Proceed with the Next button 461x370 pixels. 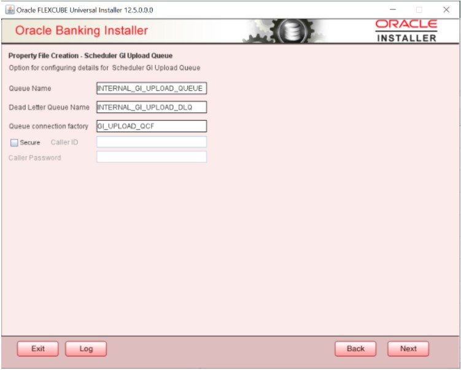tap(408, 349)
